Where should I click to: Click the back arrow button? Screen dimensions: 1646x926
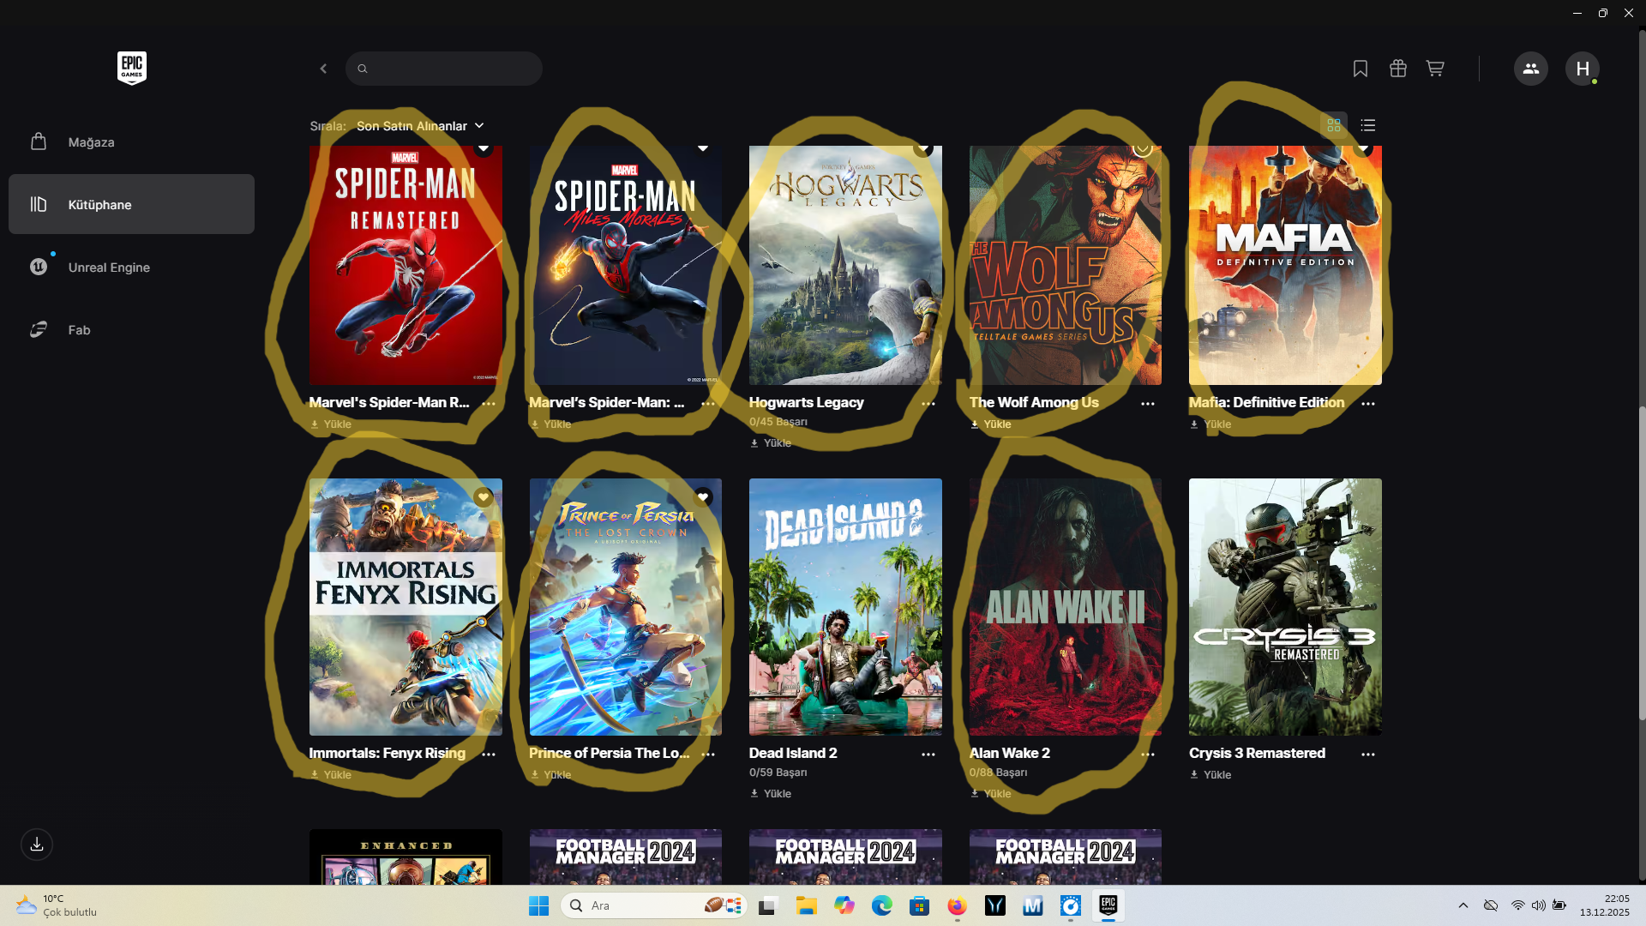tap(323, 69)
